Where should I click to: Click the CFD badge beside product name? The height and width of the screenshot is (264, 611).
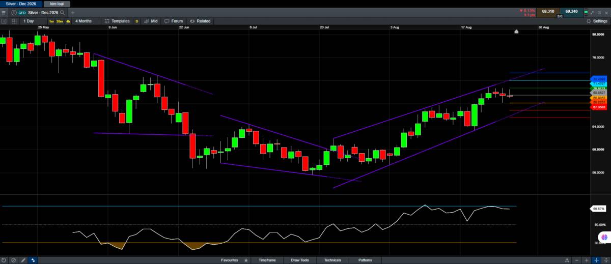pyautogui.click(x=22, y=12)
